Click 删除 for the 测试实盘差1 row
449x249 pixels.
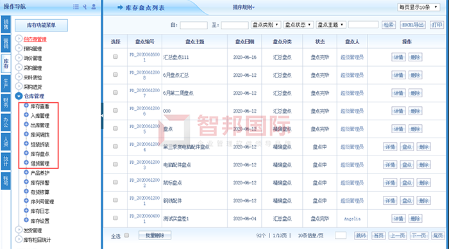click(x=415, y=219)
